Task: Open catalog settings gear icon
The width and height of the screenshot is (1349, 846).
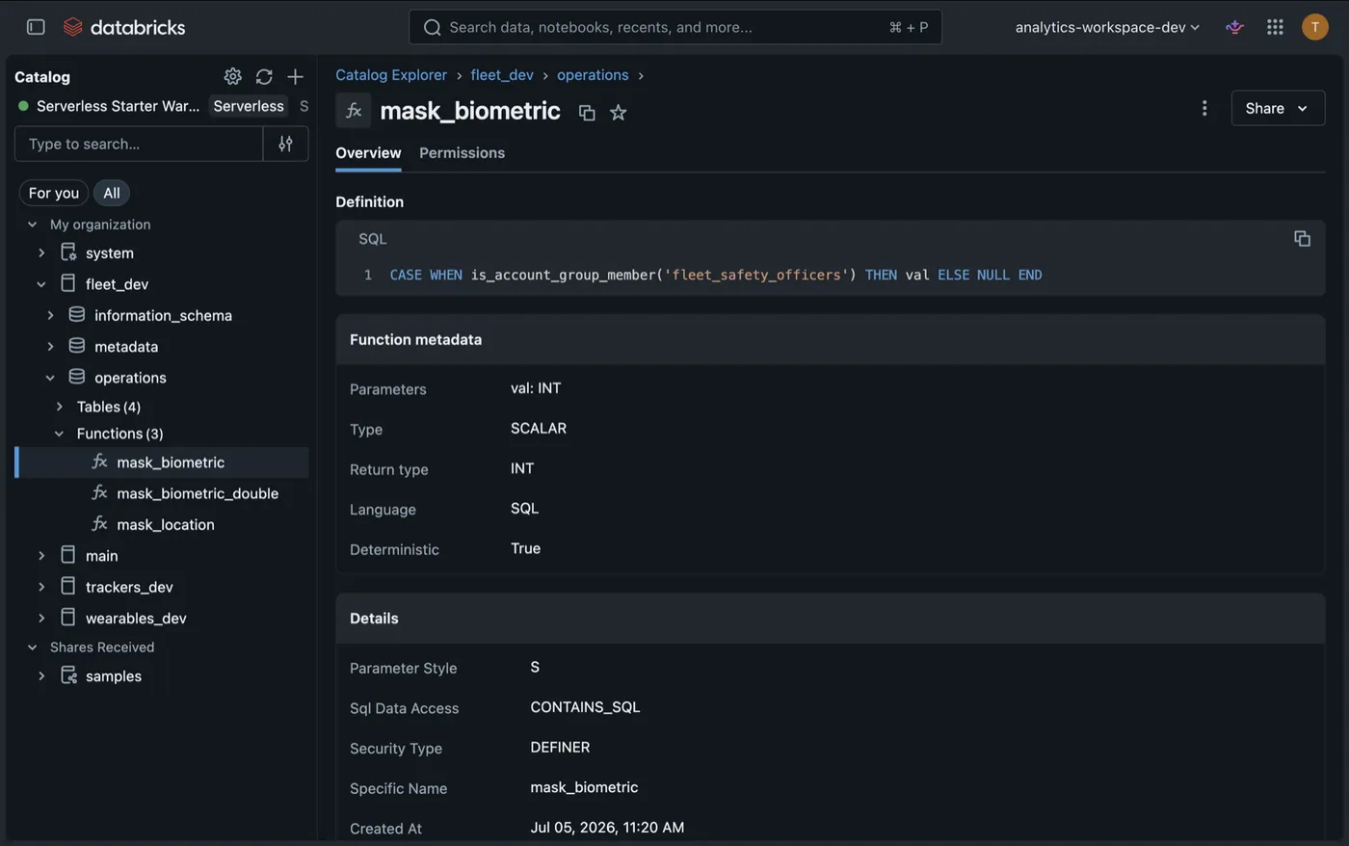Action: (x=232, y=76)
